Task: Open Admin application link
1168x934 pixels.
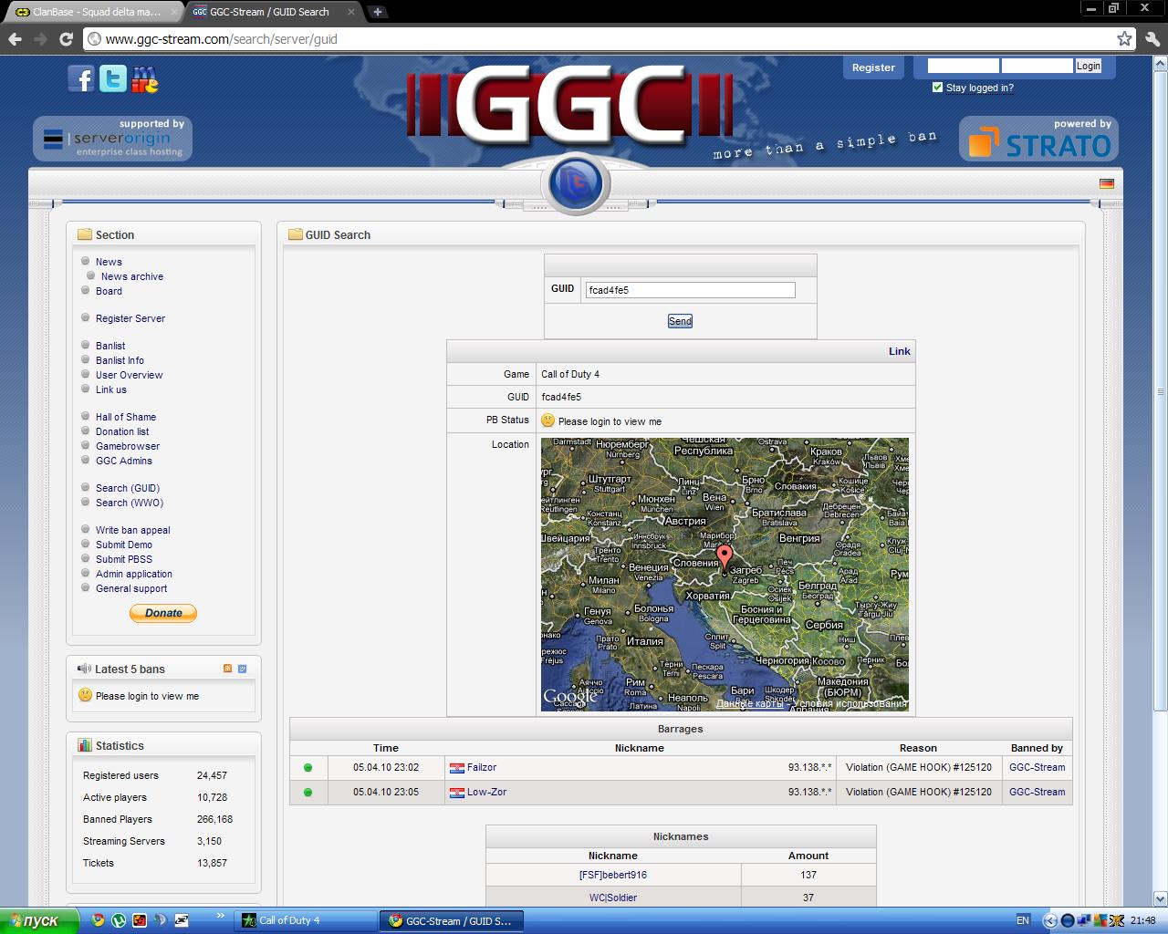Action: [x=134, y=574]
